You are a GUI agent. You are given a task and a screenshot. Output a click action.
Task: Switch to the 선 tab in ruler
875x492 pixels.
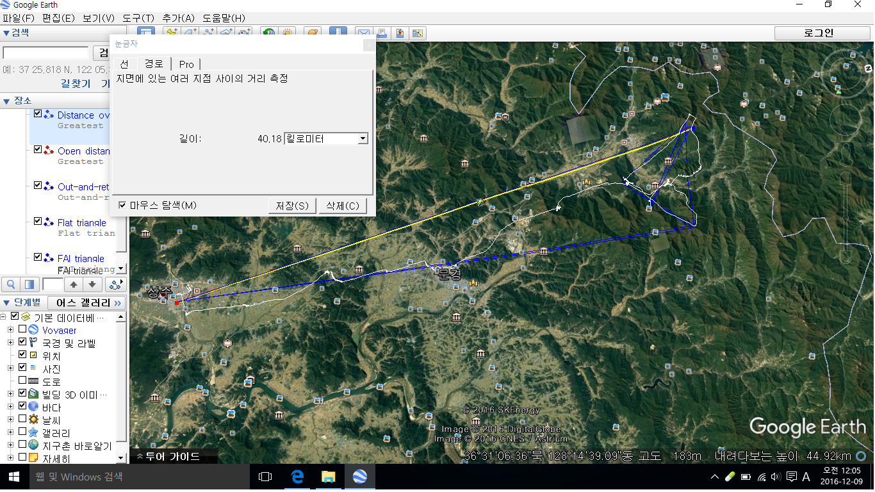[124, 63]
